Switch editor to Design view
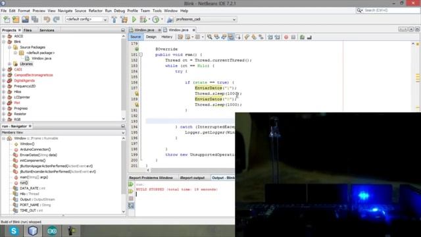 click(151, 37)
